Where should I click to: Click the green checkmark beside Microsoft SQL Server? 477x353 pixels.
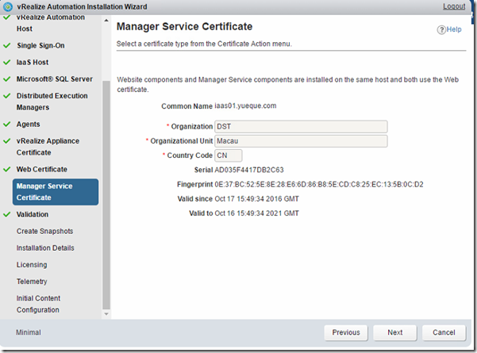tap(6, 79)
